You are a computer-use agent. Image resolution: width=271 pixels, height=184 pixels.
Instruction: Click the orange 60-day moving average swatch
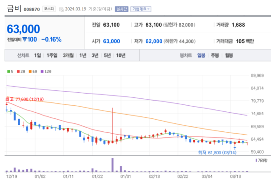tap(30, 71)
